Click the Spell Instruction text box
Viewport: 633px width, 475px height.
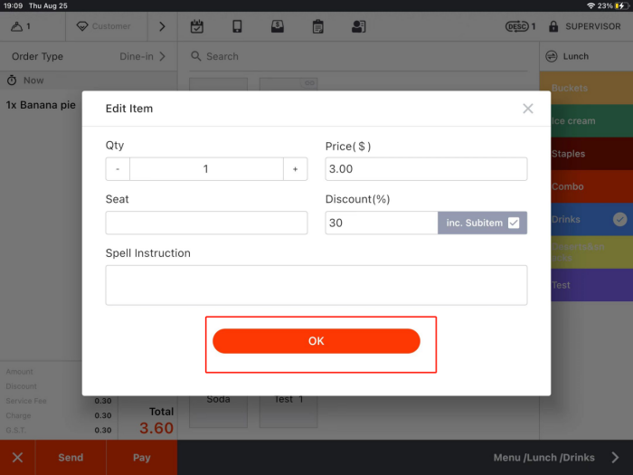click(316, 285)
